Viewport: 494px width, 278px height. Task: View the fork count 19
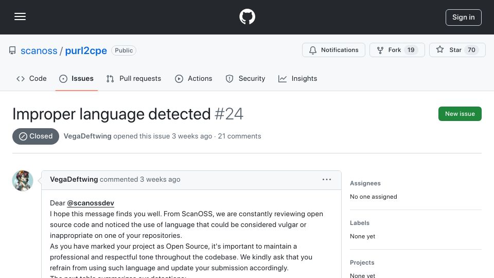pyautogui.click(x=411, y=50)
